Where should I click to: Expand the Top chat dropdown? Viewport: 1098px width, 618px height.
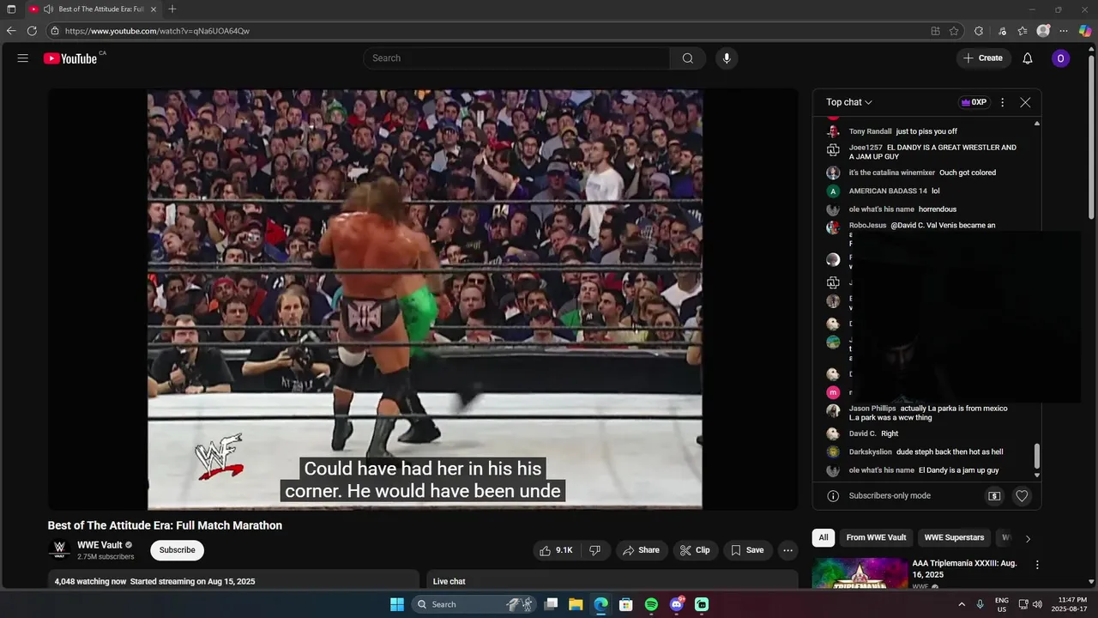[849, 102]
